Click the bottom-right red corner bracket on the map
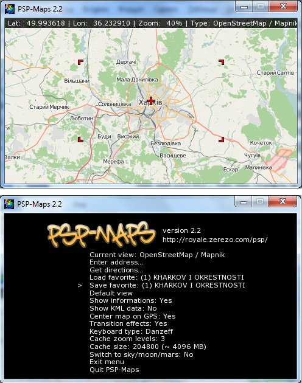 point(221,139)
